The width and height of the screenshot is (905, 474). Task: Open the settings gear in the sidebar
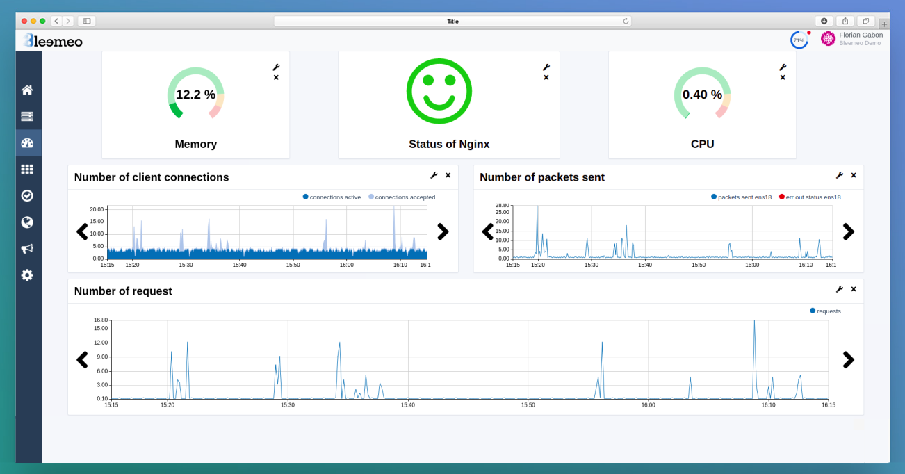click(27, 275)
